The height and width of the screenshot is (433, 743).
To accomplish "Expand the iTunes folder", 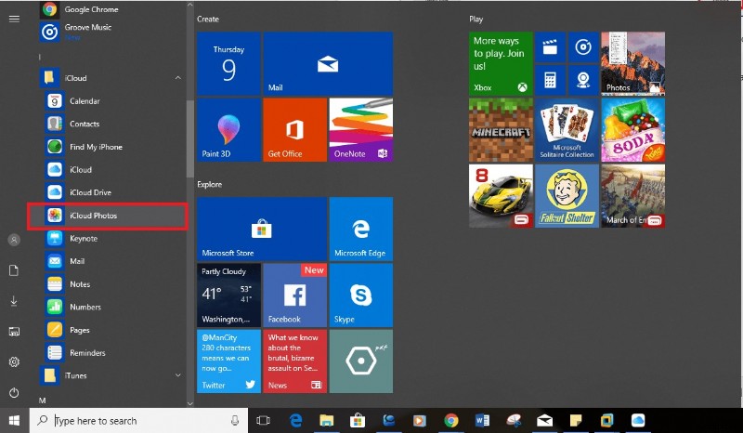I will (178, 375).
